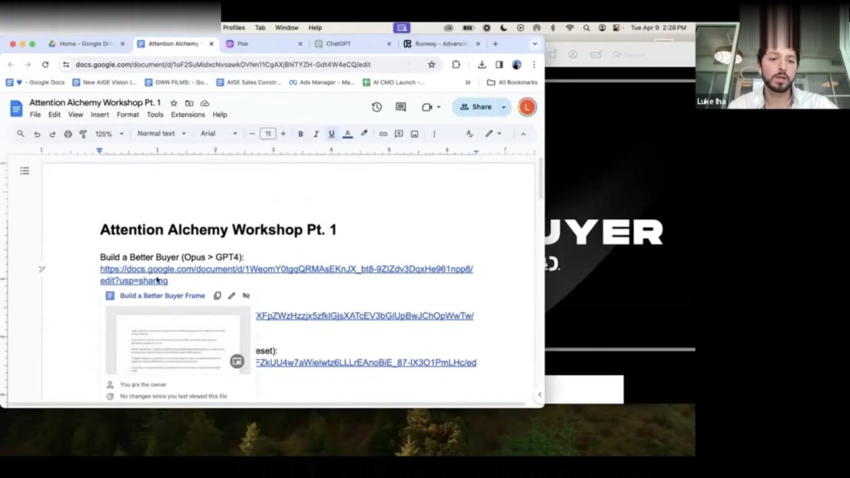Open the Build a Better Buyer docs link
Screen dimensions: 850x478
click(286, 275)
